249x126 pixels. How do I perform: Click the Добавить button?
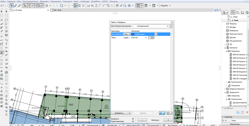click(120, 113)
